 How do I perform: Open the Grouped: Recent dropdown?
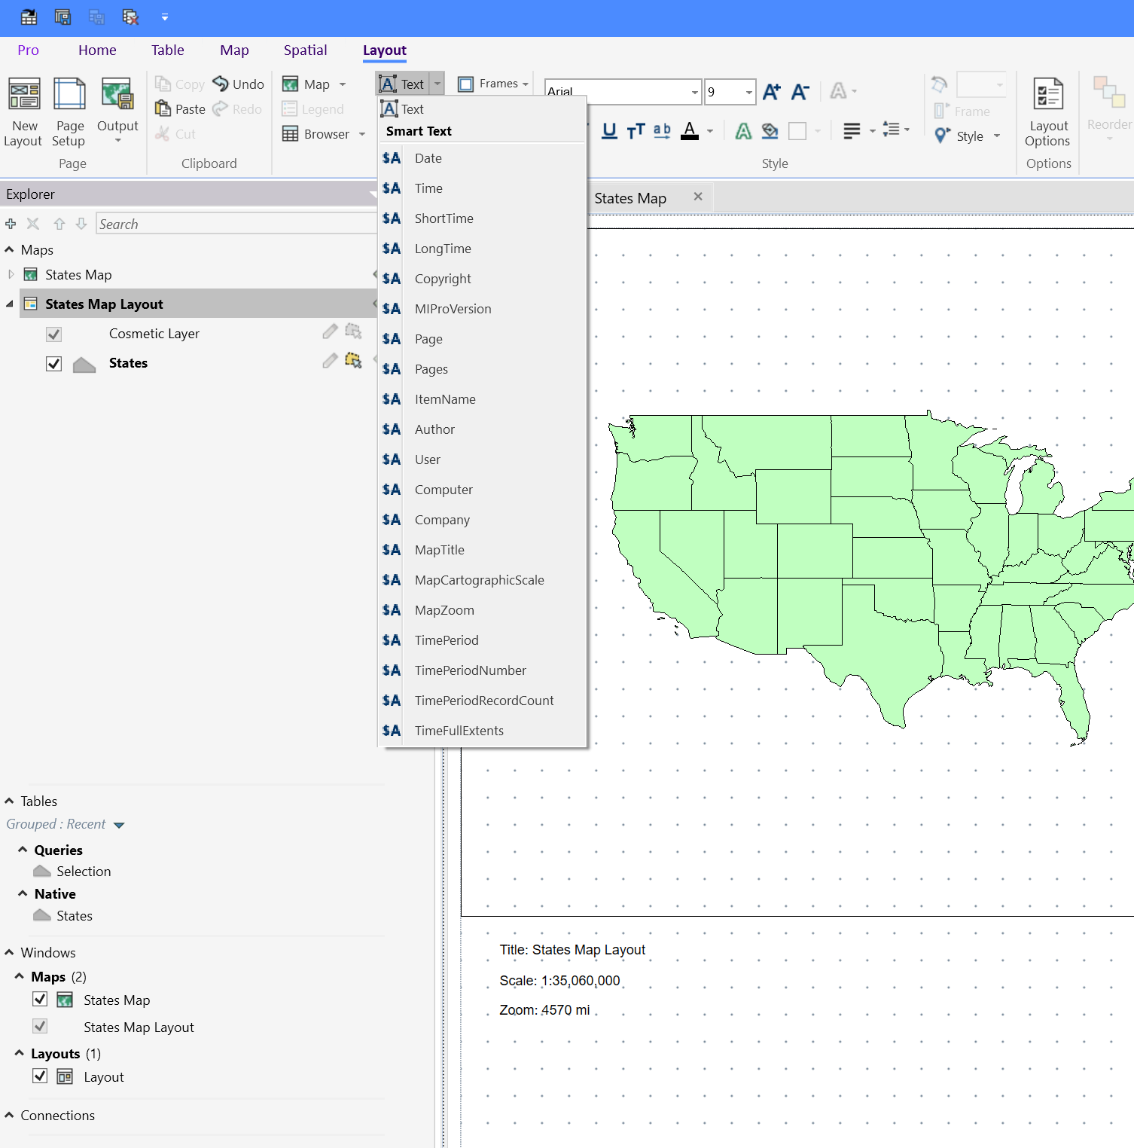pyautogui.click(x=119, y=824)
